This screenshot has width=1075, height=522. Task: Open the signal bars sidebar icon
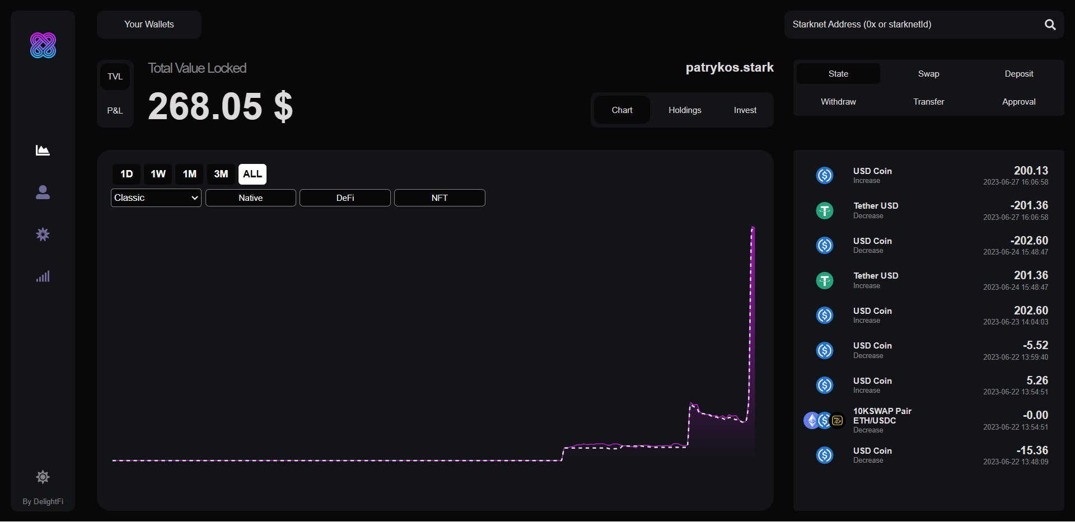(43, 276)
